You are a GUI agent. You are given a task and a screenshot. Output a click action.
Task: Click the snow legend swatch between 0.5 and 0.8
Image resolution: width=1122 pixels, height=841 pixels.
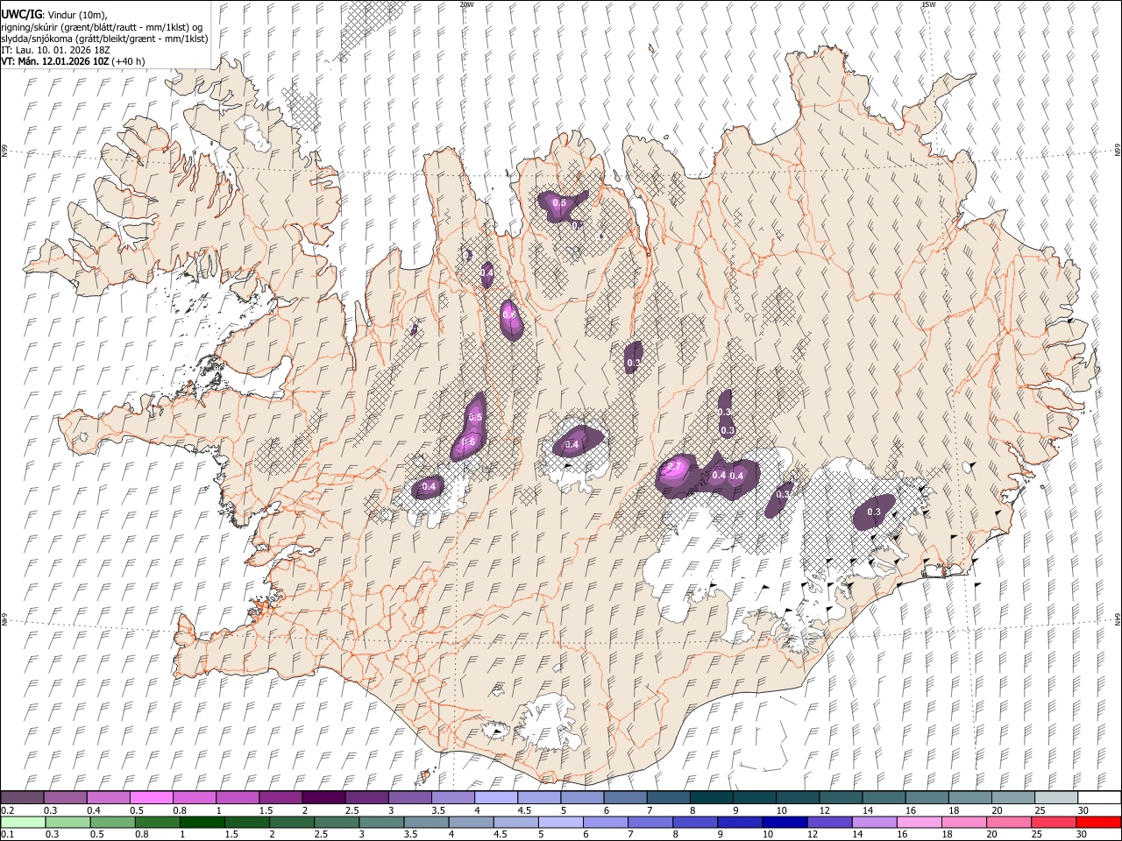[152, 797]
